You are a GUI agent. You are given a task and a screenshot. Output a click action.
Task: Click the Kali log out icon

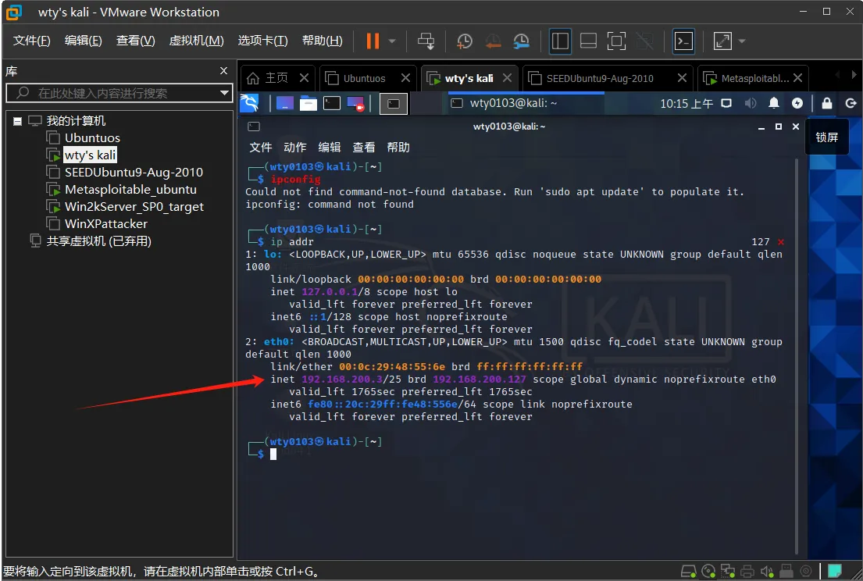[851, 103]
